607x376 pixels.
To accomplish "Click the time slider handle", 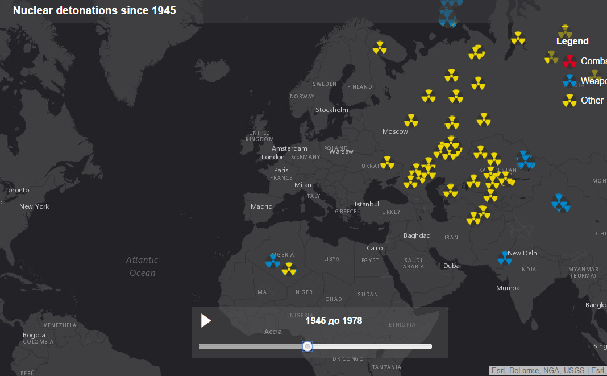I will pyautogui.click(x=307, y=346).
